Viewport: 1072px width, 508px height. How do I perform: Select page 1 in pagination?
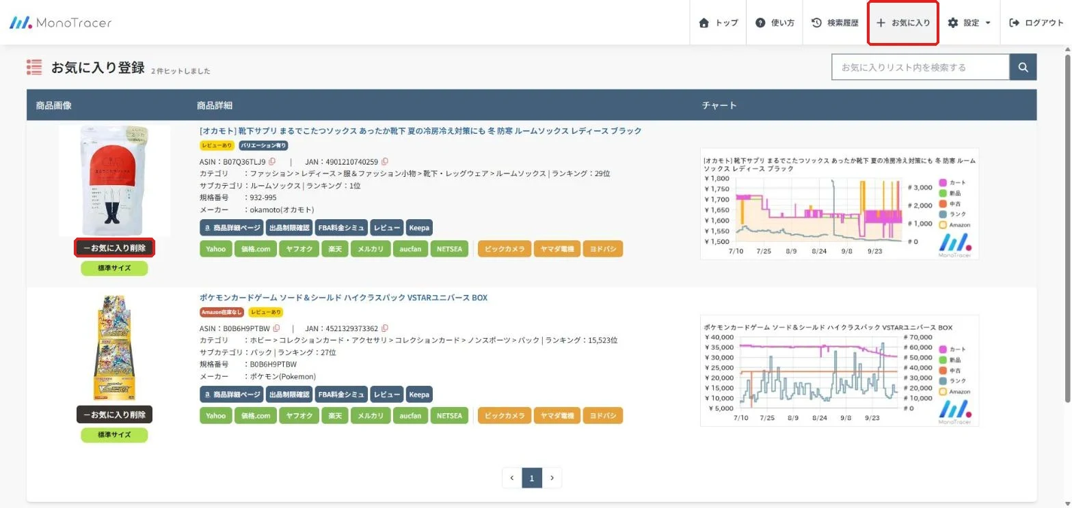point(532,478)
